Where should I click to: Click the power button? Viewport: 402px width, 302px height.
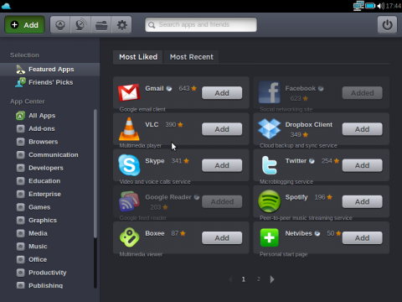coord(387,25)
